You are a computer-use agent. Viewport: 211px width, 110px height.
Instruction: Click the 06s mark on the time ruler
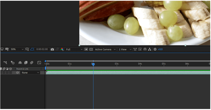(x=187, y=64)
